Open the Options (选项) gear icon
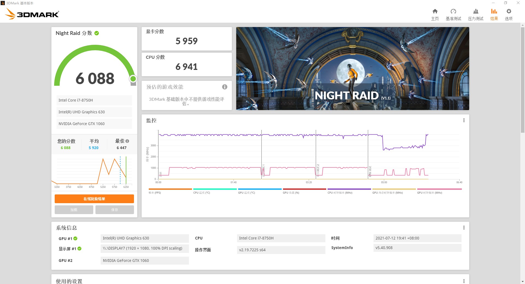 (509, 11)
